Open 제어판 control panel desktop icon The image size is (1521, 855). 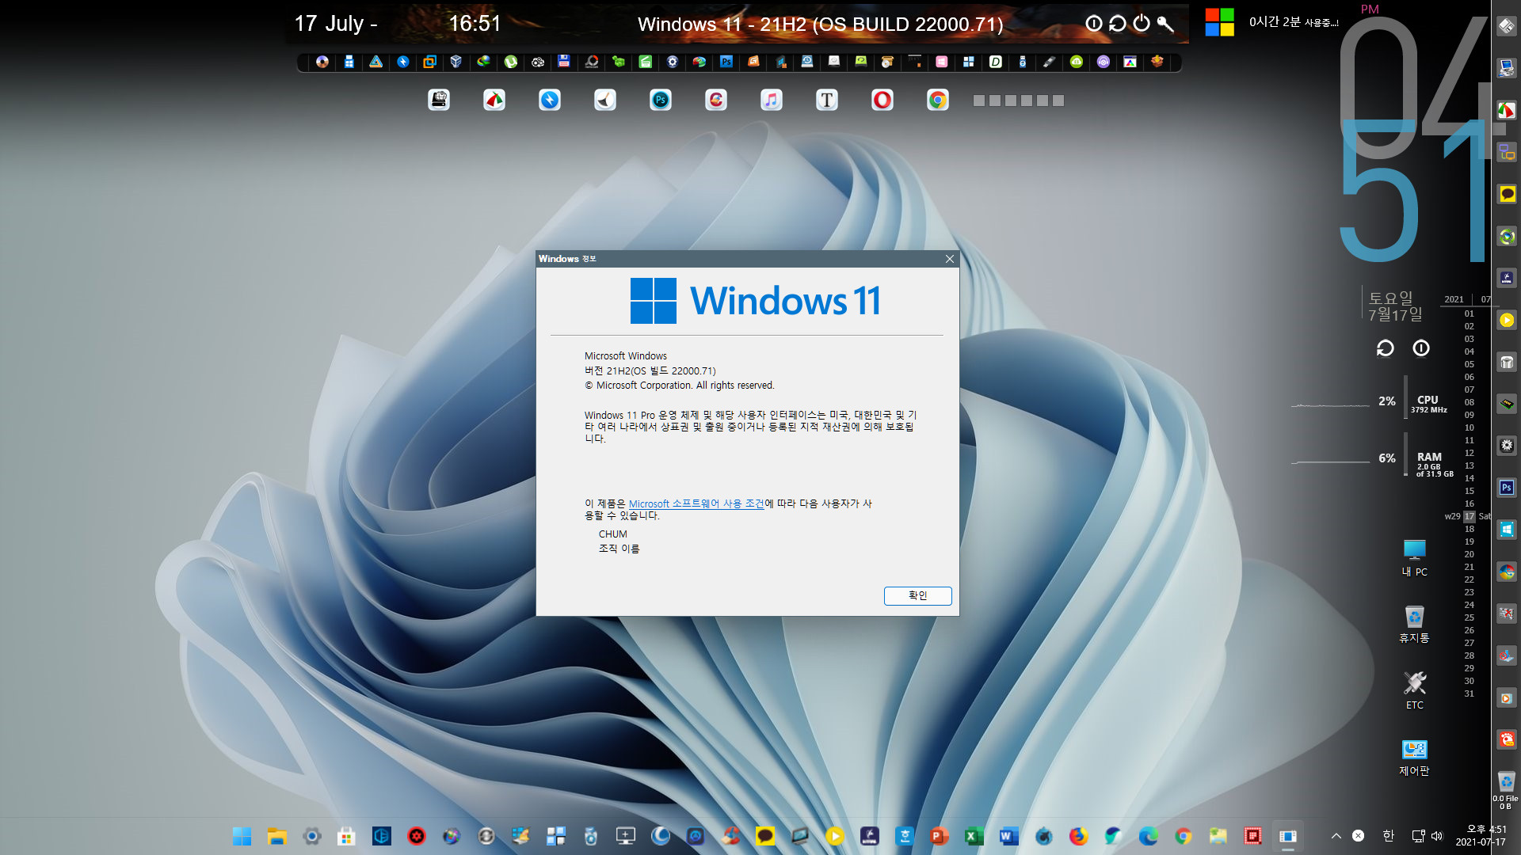coord(1414,758)
